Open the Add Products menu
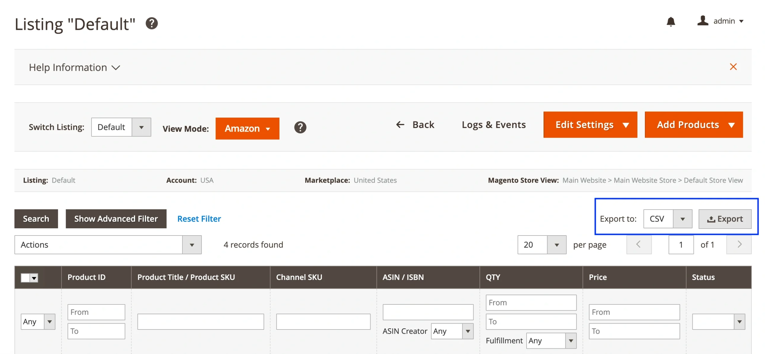Screen dimensions: 765x354 pos(693,125)
